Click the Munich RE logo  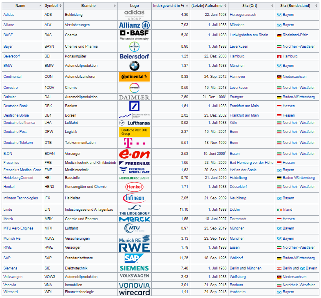(x=134, y=238)
